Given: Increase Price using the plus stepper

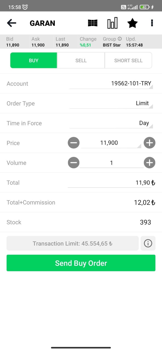Looking at the screenshot, I should pyautogui.click(x=149, y=143).
